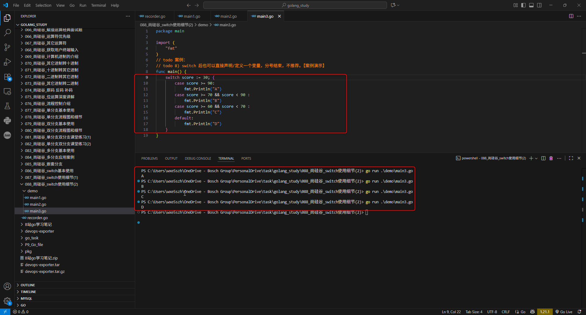
Task: Change end of line sequence CRLF
Action: (506, 312)
